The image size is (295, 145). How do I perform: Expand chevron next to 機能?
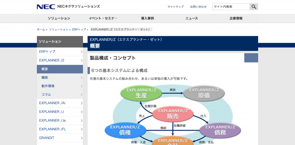pyautogui.click(x=82, y=78)
